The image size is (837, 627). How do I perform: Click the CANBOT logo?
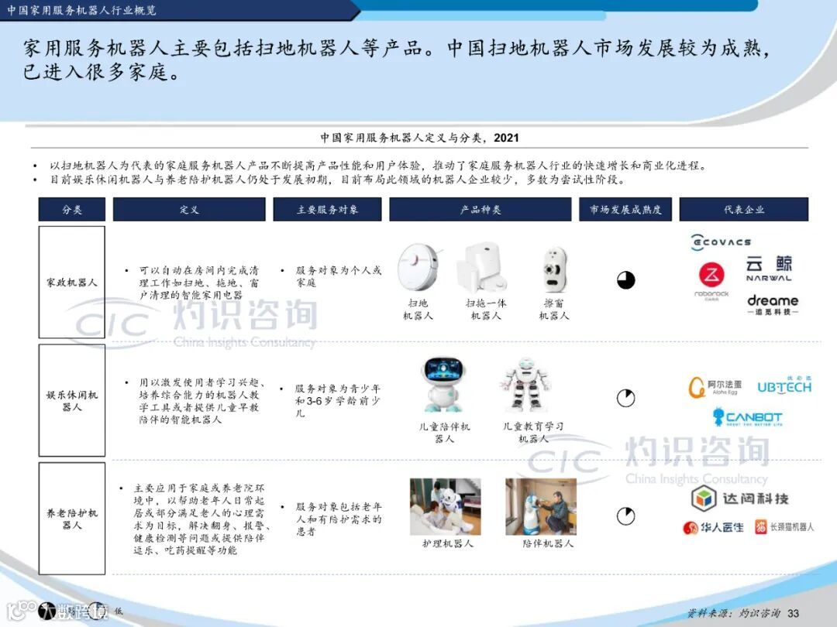pyautogui.click(x=747, y=417)
